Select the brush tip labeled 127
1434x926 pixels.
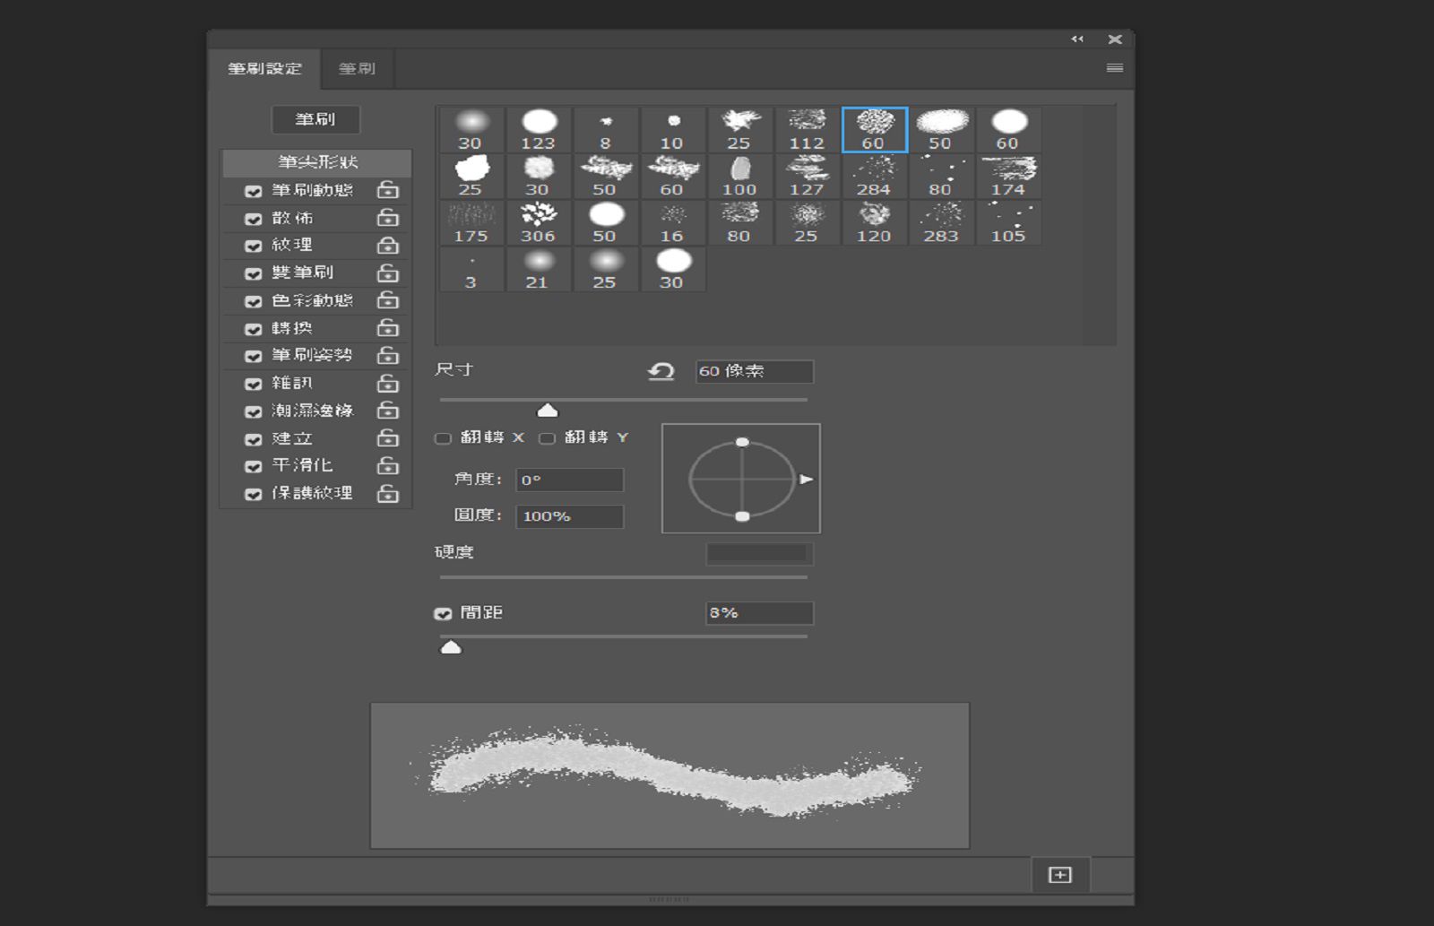807,177
